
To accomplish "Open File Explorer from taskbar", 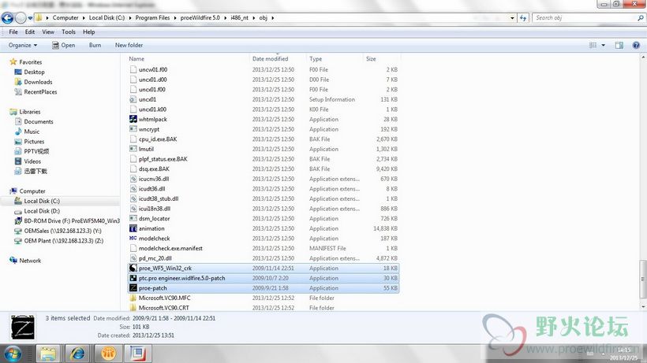I will [x=47, y=354].
